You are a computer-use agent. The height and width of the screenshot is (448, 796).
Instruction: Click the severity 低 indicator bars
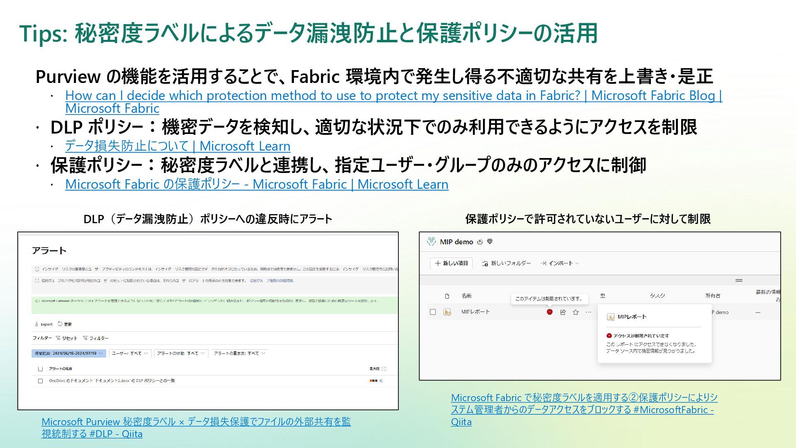tap(374, 381)
